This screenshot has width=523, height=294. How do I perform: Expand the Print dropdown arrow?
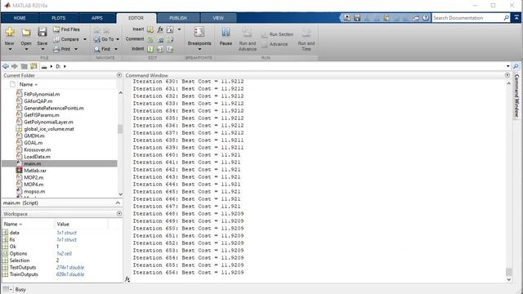(x=76, y=49)
